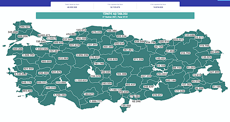Click the Muğla province label 865.880
The height and width of the screenshot is (122, 230).
click(x=27, y=91)
